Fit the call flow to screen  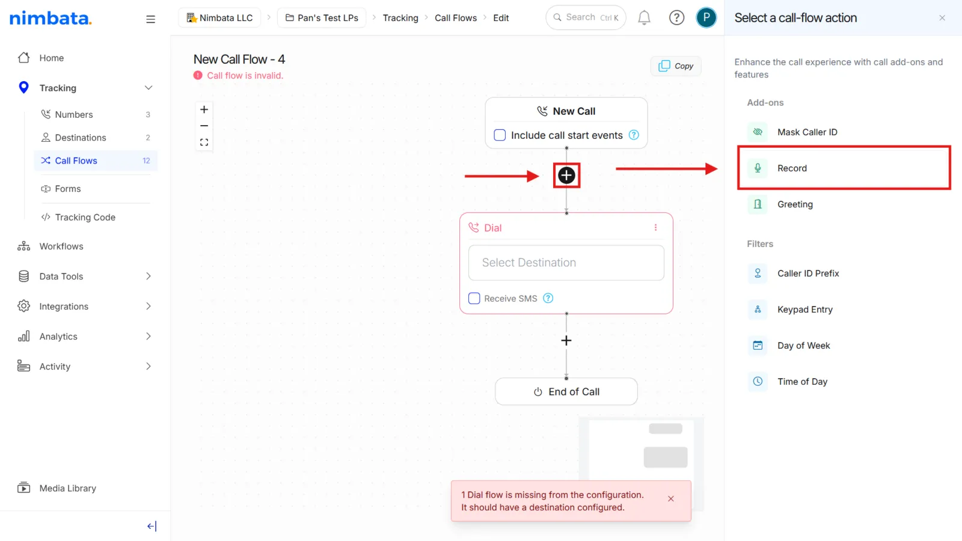[x=204, y=142]
